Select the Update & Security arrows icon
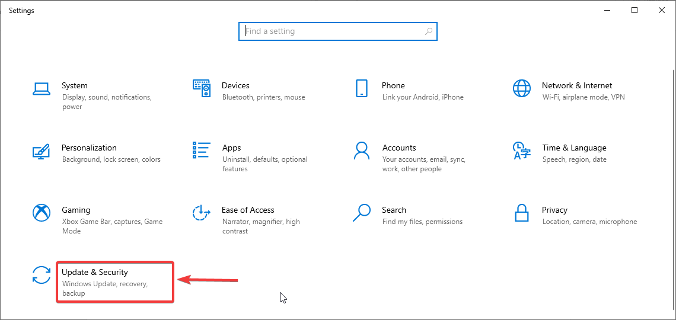 coord(42,275)
